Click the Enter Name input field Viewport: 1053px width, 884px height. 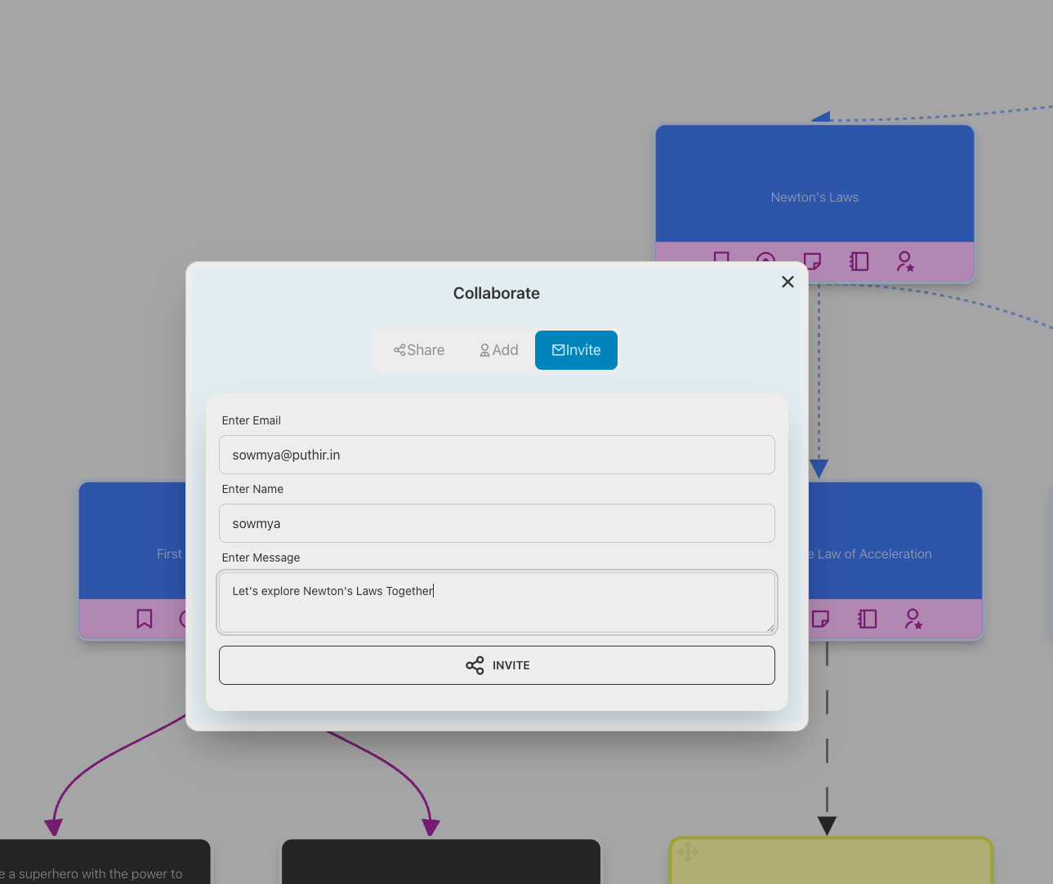(x=497, y=523)
